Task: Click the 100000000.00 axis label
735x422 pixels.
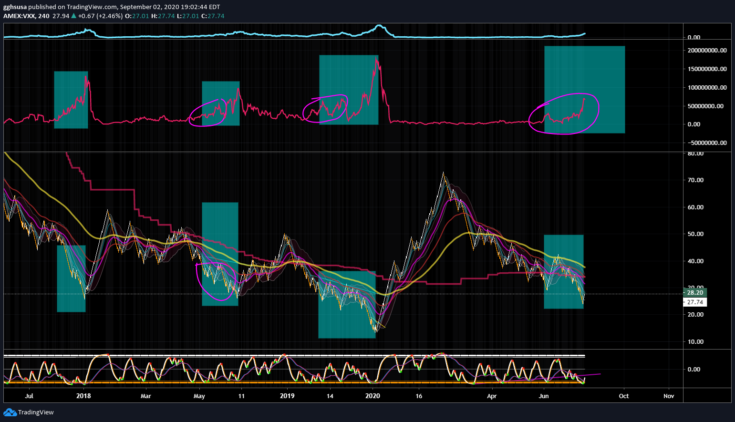Action: (707, 87)
